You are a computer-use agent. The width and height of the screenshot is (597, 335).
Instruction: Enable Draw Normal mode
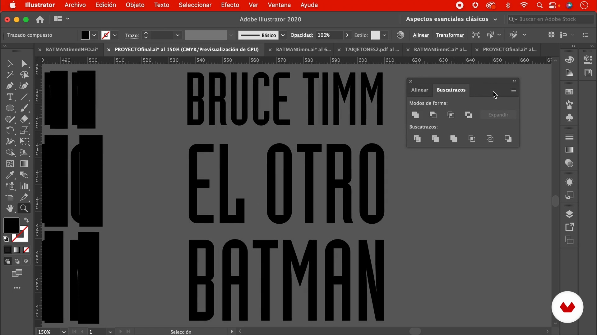pos(7,261)
